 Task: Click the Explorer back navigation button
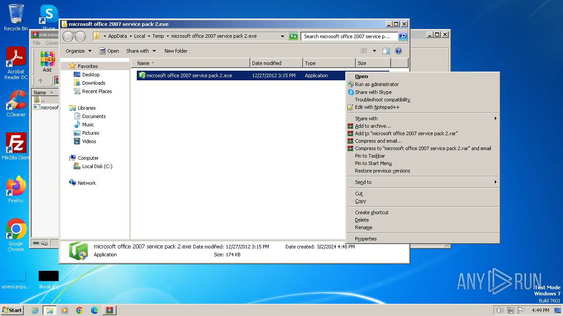[x=68, y=36]
